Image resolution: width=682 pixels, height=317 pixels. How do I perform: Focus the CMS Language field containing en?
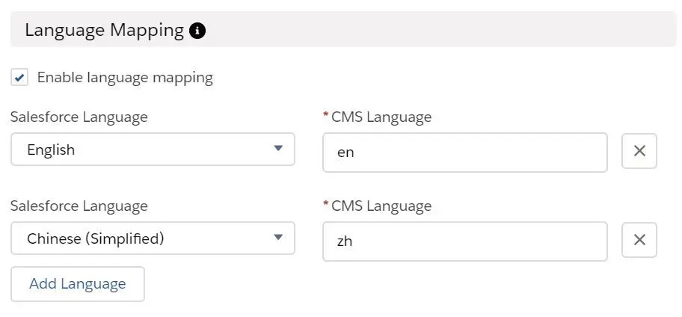pyautogui.click(x=465, y=153)
